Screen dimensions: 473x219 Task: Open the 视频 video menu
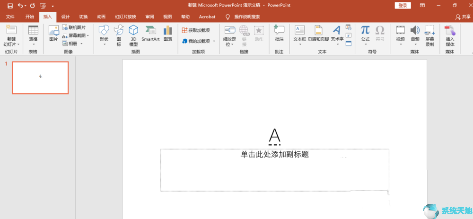400,35
